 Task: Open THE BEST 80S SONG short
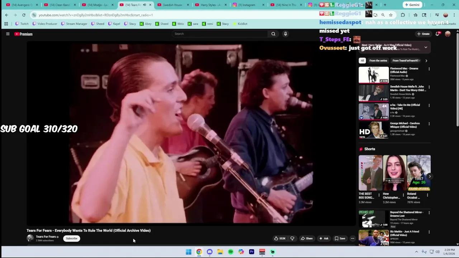[370, 173]
